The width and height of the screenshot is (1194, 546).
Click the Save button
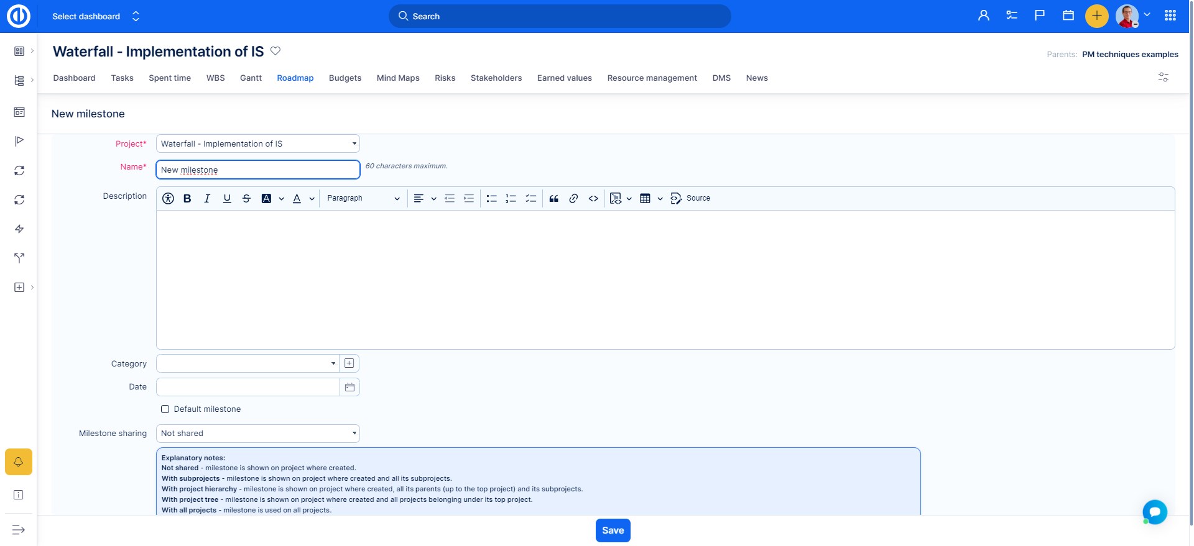click(613, 530)
